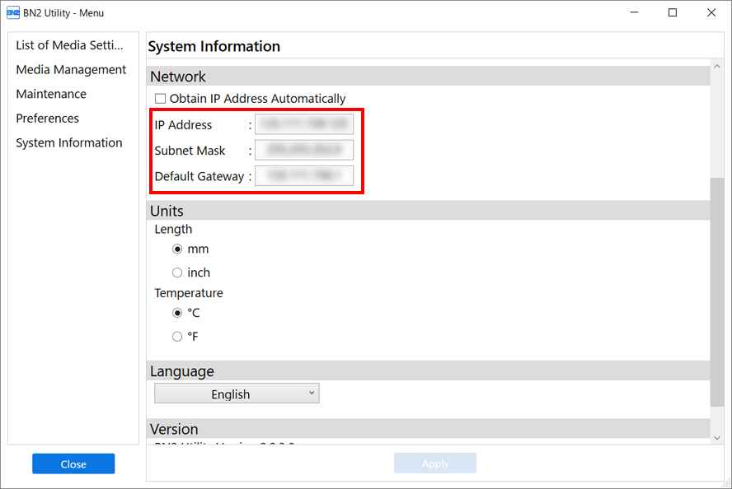This screenshot has height=489, width=732.
Task: Focus the Default Gateway input field
Action: [x=303, y=176]
